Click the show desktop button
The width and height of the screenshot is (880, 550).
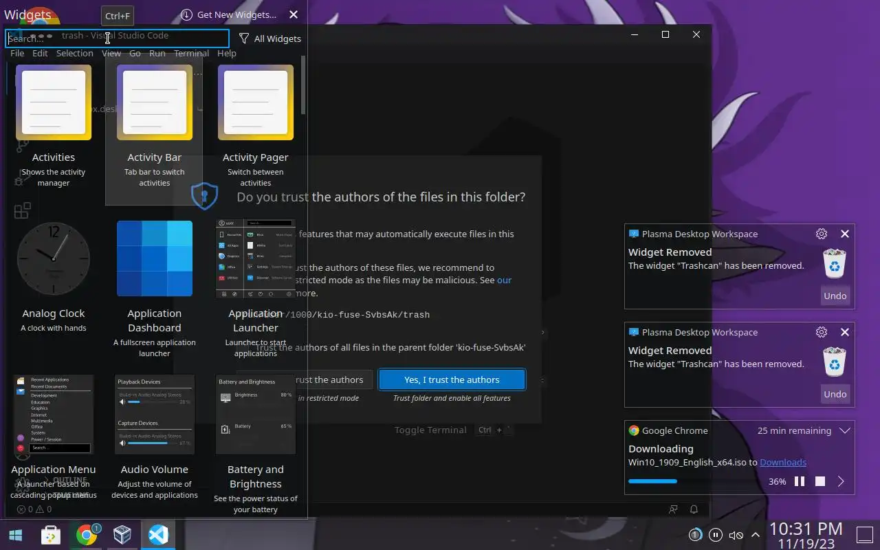[x=864, y=535]
